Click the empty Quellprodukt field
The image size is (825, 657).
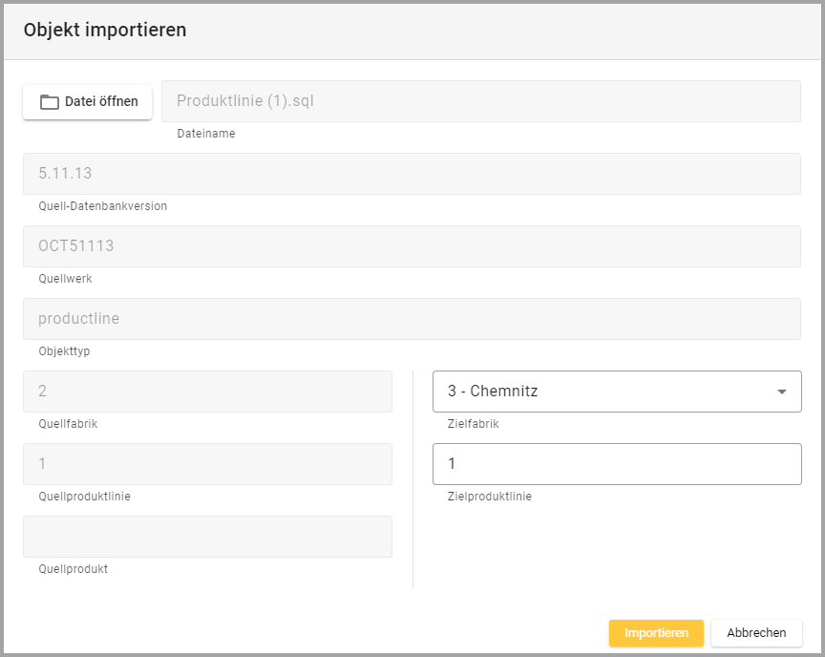207,537
